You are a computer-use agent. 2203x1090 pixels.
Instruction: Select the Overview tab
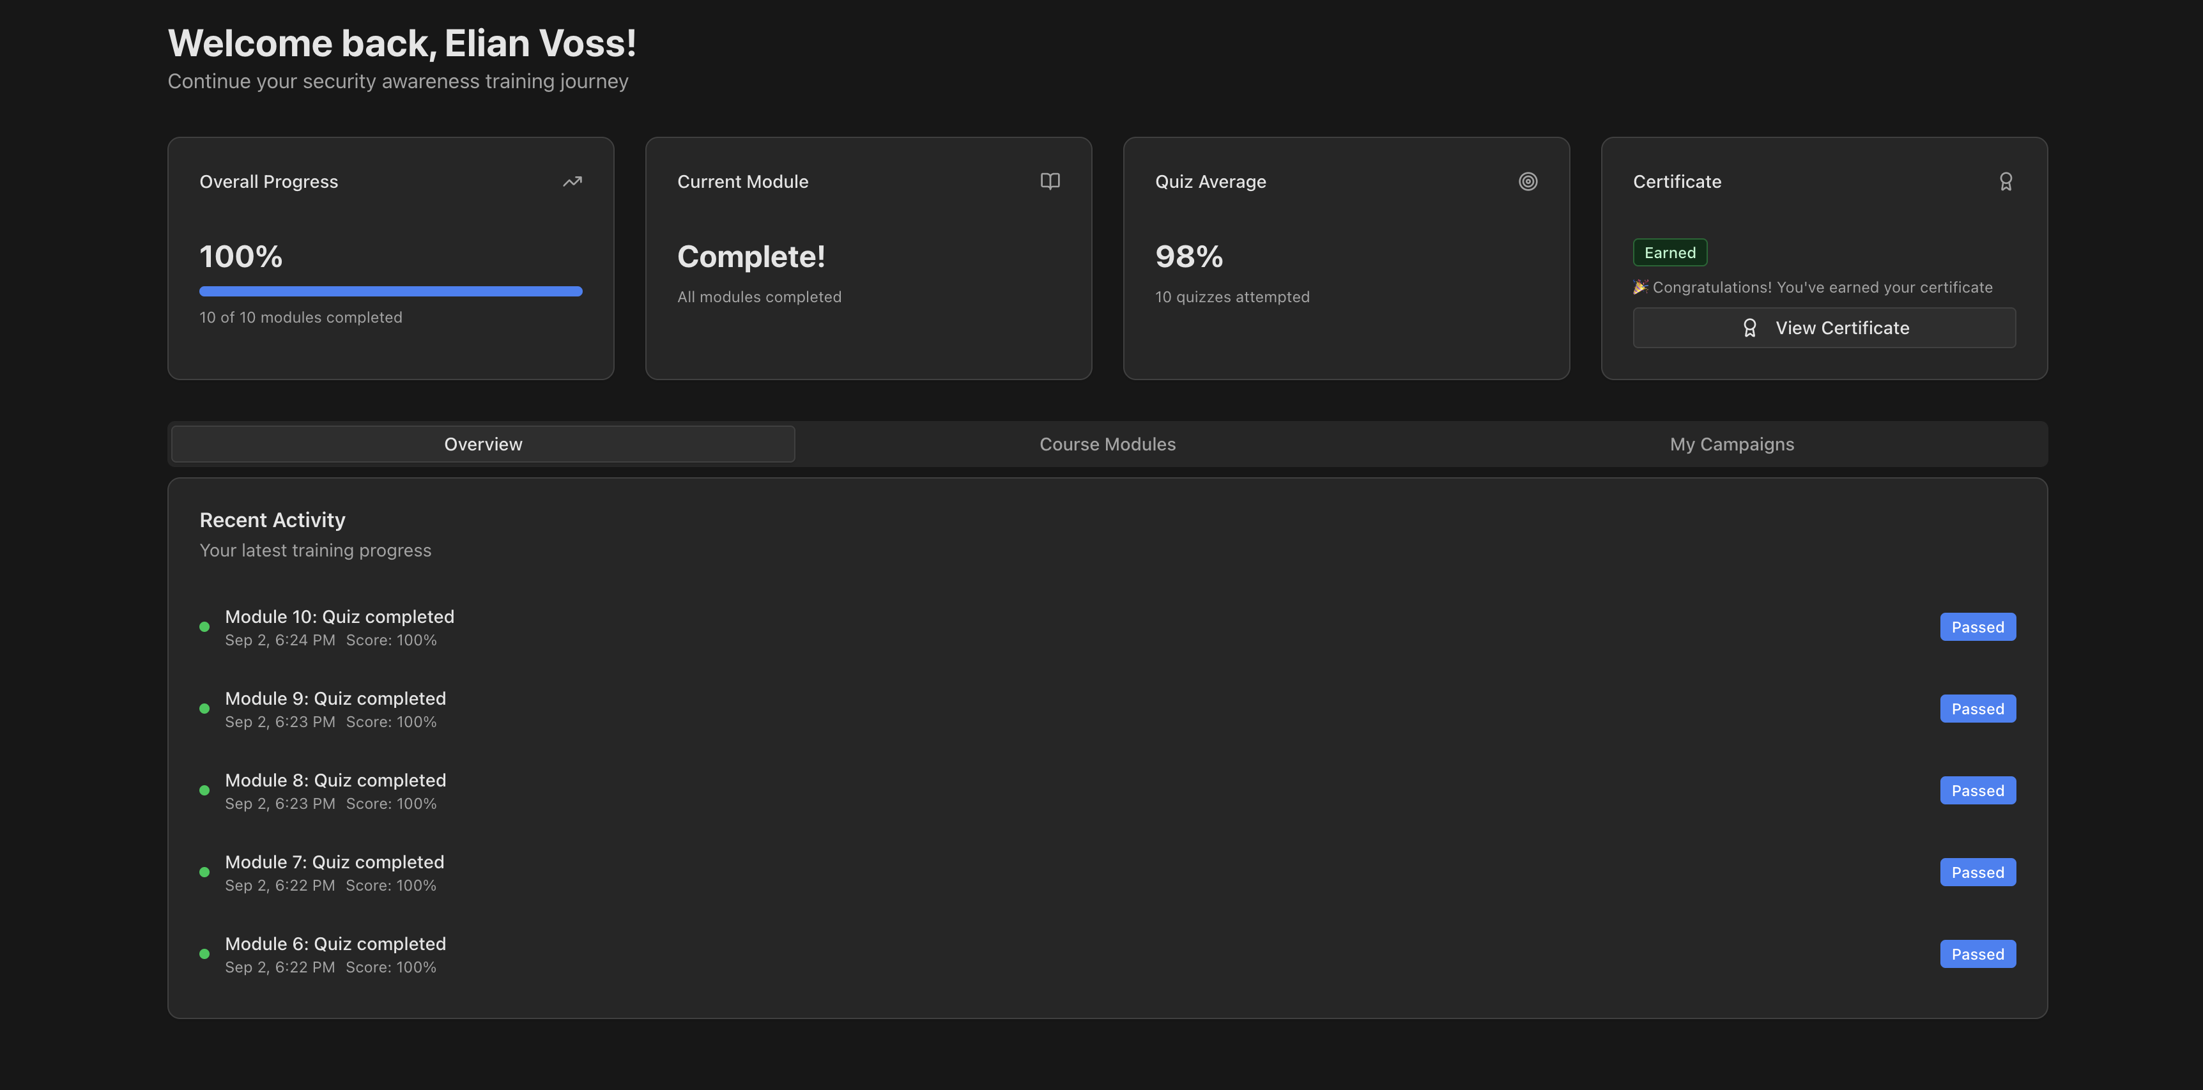coord(483,445)
